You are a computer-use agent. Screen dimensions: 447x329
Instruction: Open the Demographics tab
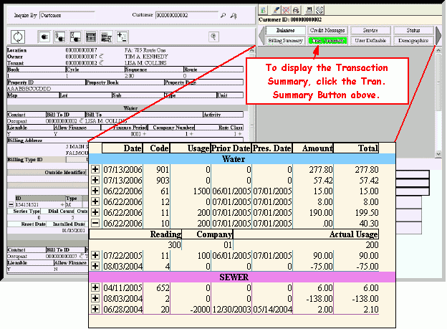pos(413,41)
